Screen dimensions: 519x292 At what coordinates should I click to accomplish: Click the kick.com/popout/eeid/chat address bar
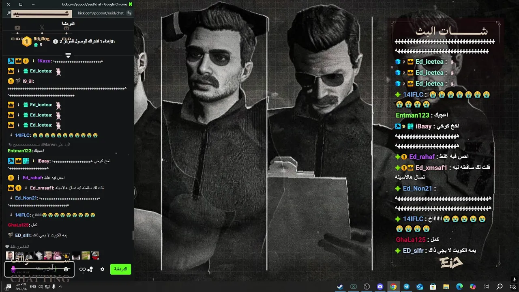point(101,13)
